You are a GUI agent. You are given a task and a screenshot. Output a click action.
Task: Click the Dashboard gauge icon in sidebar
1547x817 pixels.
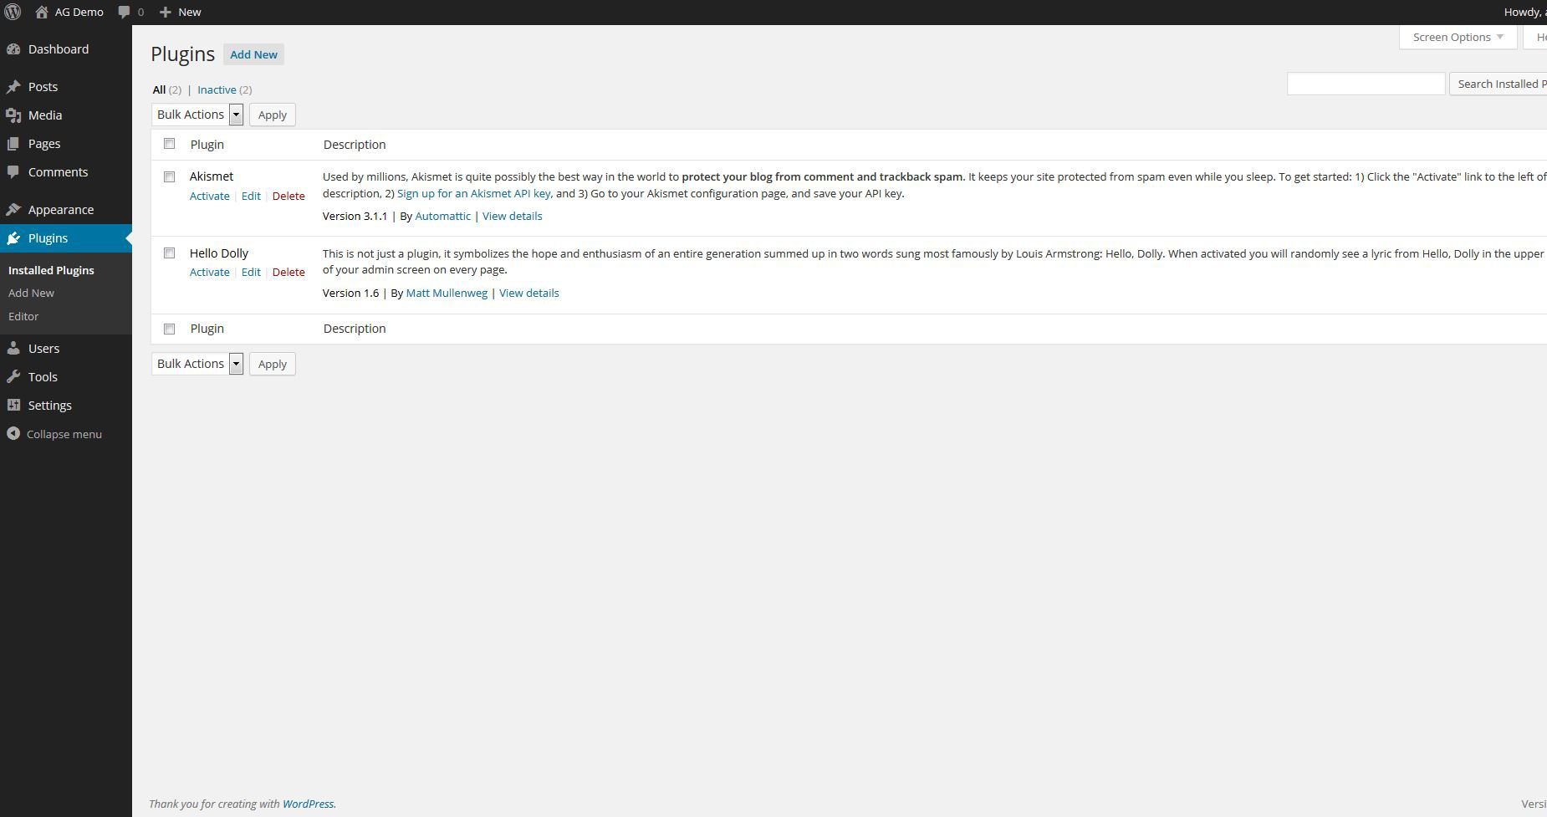coord(13,49)
